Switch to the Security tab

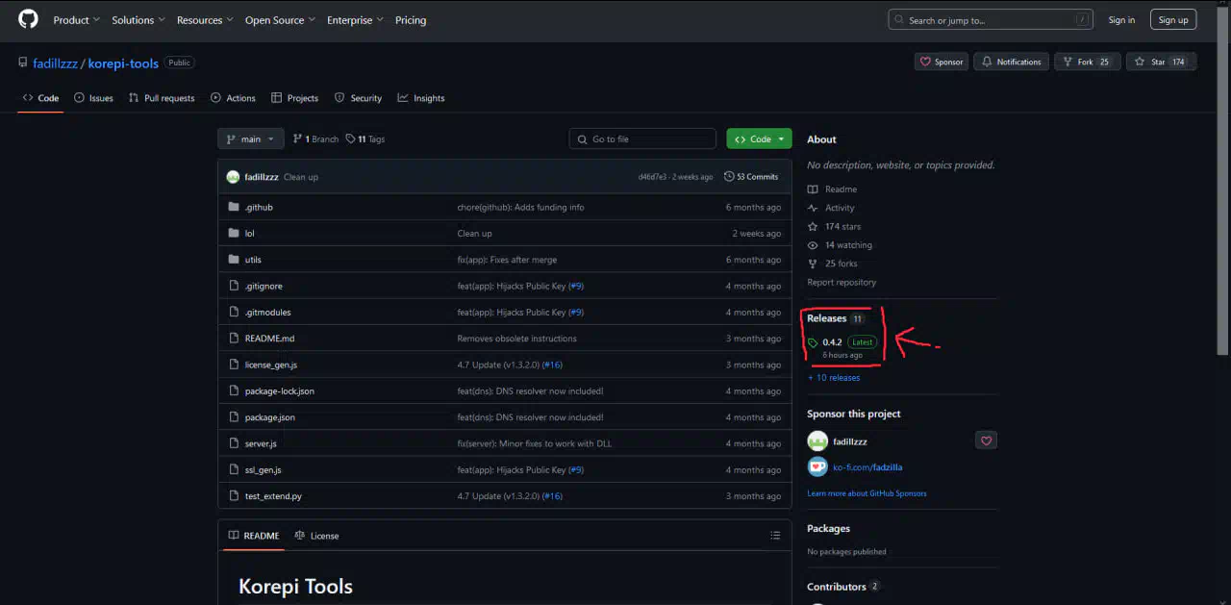tap(358, 98)
